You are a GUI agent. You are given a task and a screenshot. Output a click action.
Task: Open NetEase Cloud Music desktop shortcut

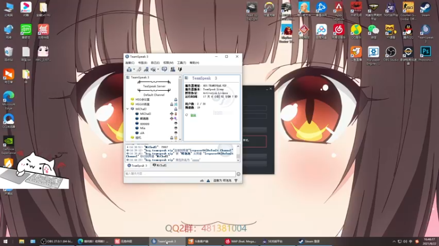[339, 32]
